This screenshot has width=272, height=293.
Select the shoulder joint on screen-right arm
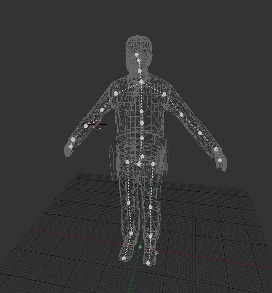(164, 94)
